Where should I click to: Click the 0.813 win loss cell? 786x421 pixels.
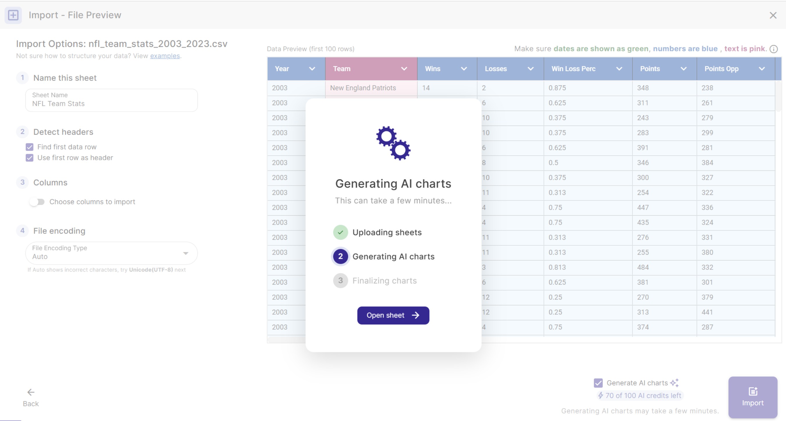point(588,267)
